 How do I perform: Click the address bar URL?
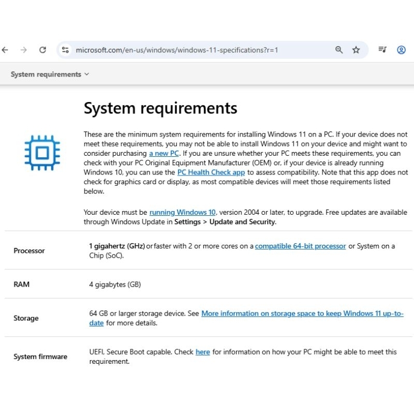177,50
